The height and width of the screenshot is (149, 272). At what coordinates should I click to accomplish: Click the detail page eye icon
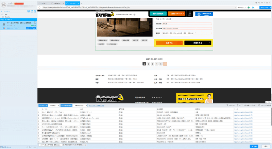(245, 105)
